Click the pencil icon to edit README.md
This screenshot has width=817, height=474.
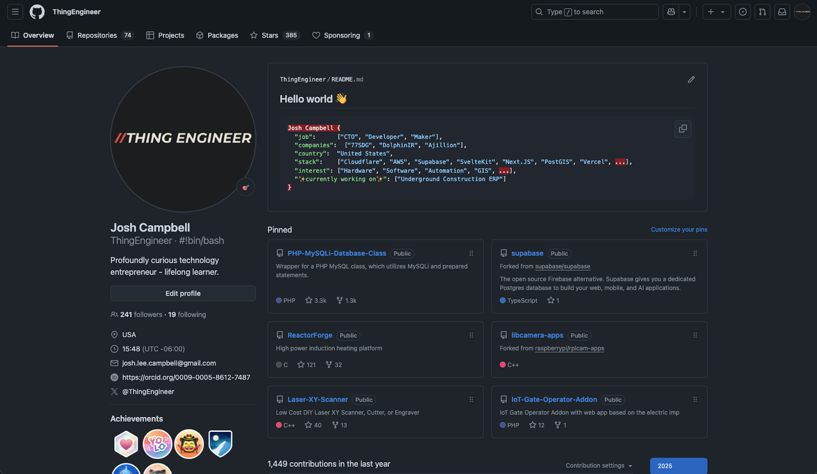691,79
